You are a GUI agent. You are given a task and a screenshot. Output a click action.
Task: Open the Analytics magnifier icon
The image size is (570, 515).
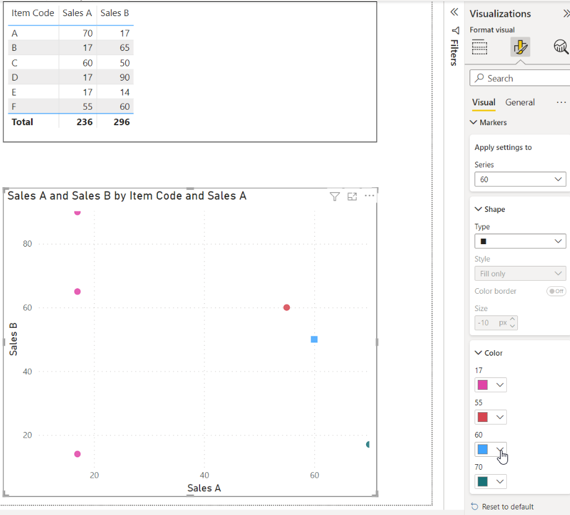pos(561,47)
